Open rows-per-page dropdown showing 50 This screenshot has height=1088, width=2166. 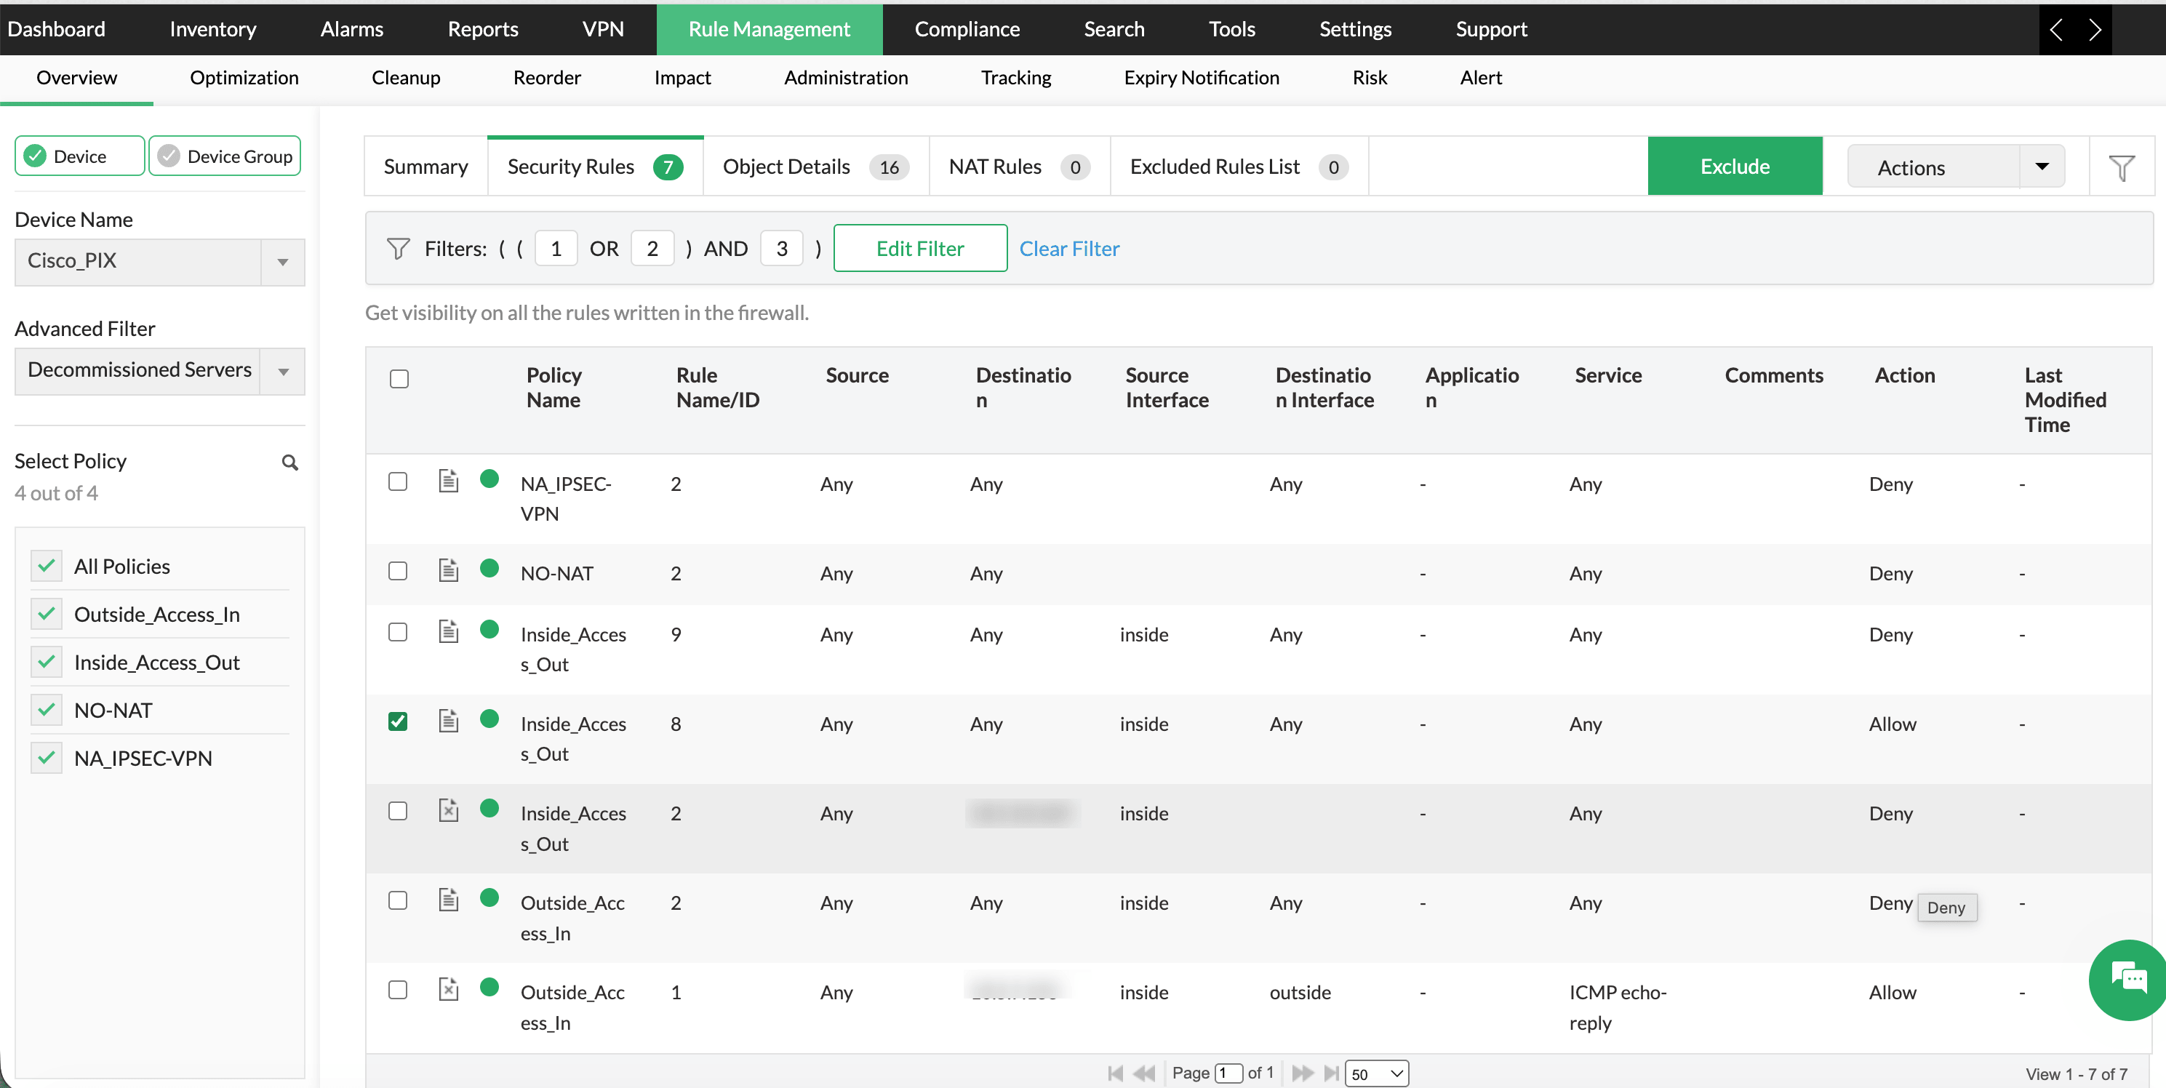tap(1376, 1073)
